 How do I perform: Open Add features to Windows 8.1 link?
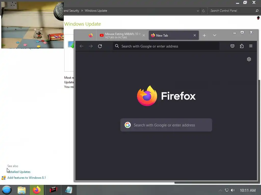point(27,178)
